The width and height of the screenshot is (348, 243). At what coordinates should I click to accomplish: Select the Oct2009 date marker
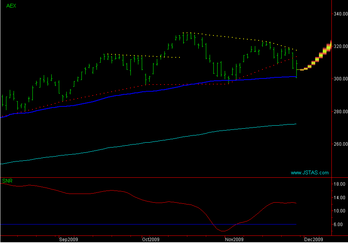[x=151, y=239]
